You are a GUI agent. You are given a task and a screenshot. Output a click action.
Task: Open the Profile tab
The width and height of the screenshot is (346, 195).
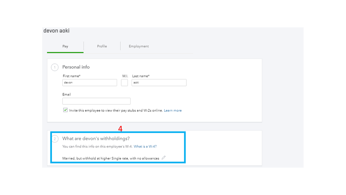tap(102, 46)
